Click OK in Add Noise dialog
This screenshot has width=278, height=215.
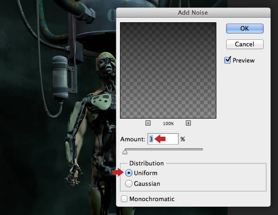click(x=245, y=28)
